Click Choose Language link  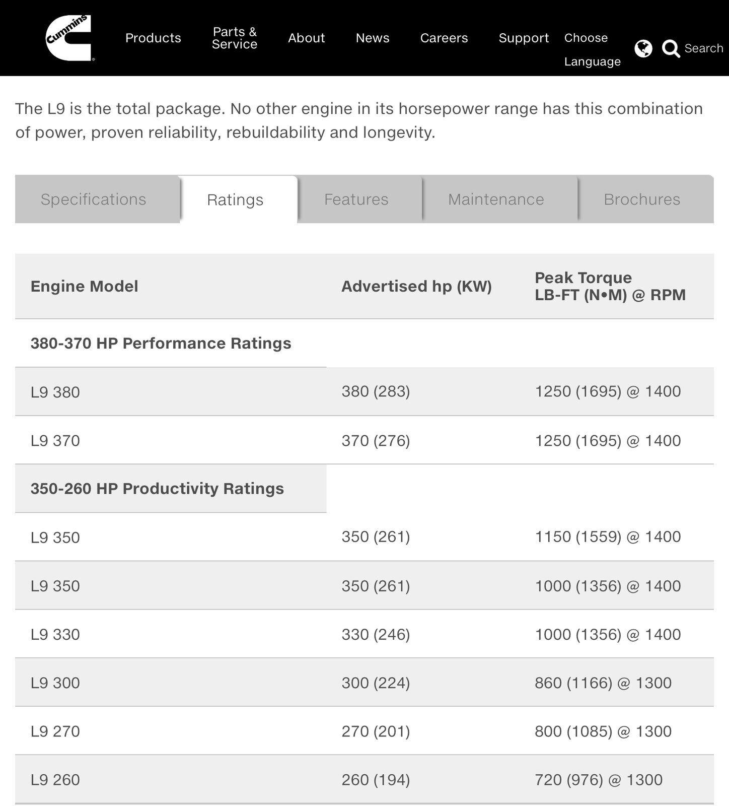point(592,49)
